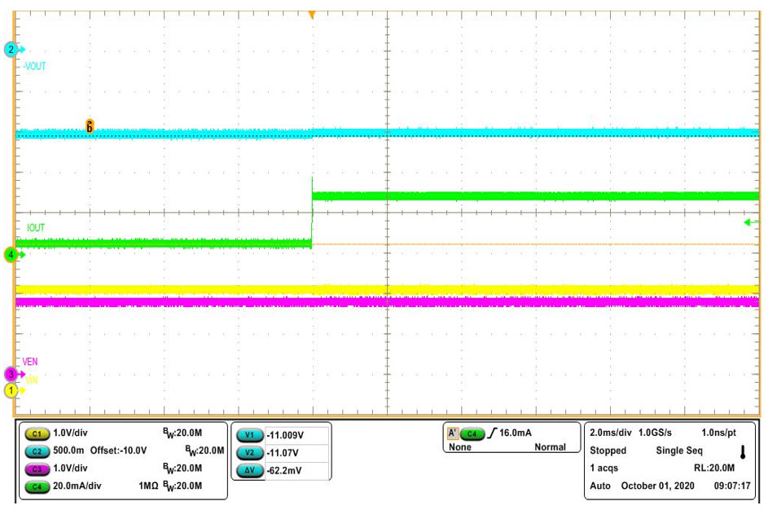768x510 pixels.
Task: Click the -11.07V cursor value
Action: click(x=283, y=453)
